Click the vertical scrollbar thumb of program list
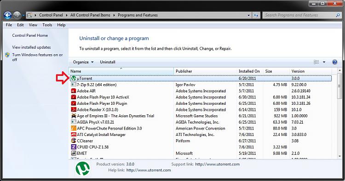Viewport: 345px width, 181px height. pos(339,85)
